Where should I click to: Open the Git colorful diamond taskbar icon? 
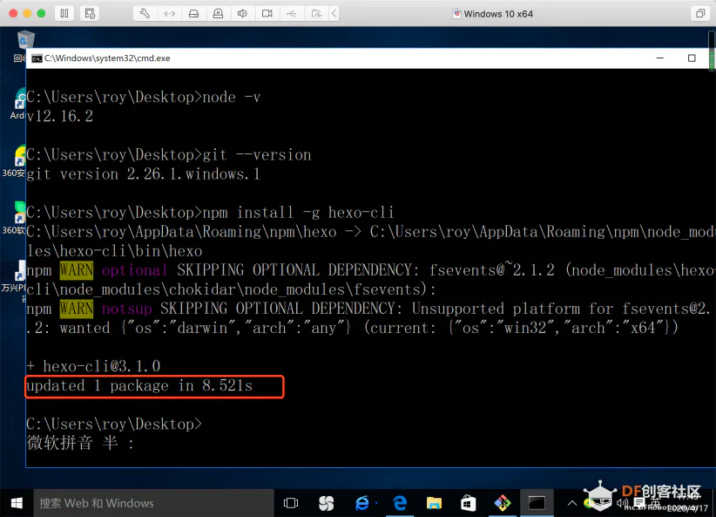click(503, 503)
